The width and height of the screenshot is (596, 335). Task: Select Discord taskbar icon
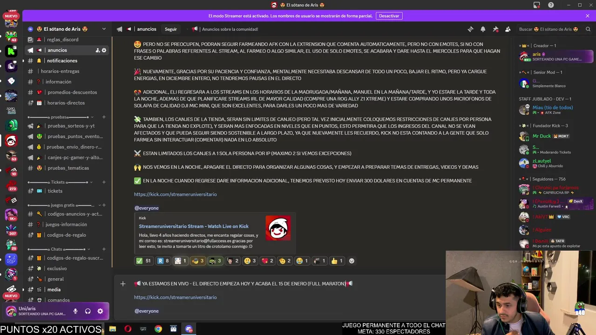(x=189, y=329)
